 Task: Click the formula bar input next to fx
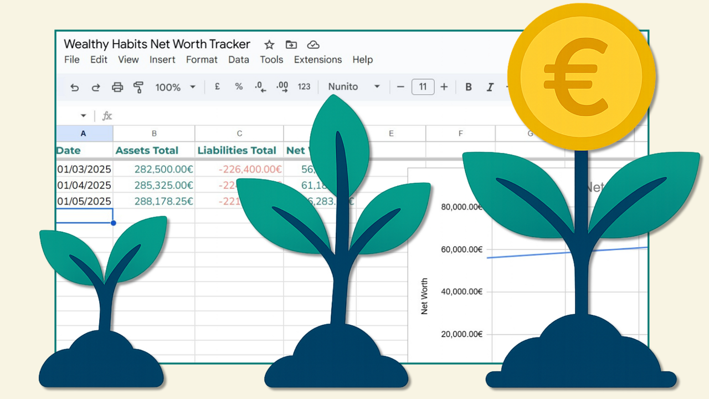[310, 116]
